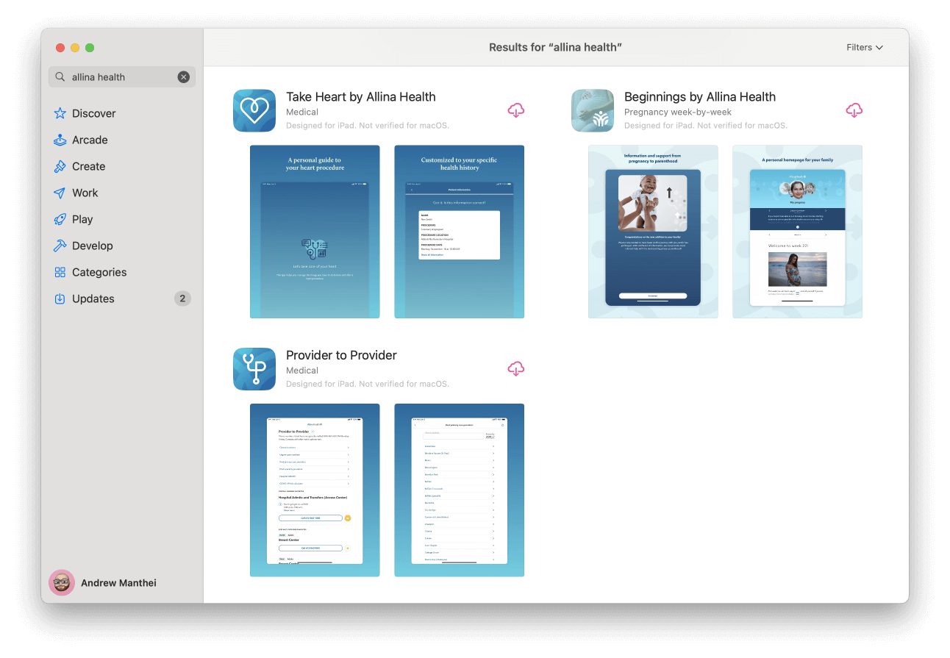Open Andrew Manthei account name
The width and height of the screenshot is (950, 658).
tap(118, 583)
